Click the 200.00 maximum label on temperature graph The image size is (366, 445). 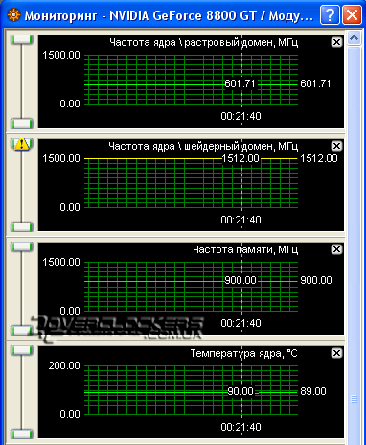tap(64, 365)
